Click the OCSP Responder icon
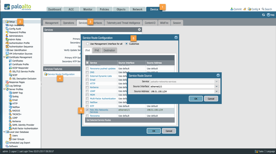The width and height of the screenshot is (276, 154). click(10, 68)
